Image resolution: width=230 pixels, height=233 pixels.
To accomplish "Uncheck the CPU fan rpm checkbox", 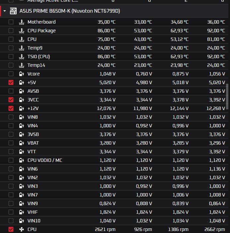I will pos(11,229).
